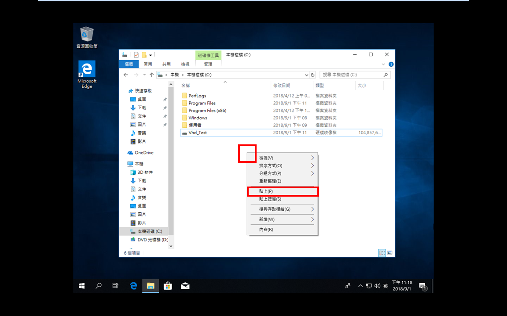Click the new folder icon in title bar
Image resolution: width=507 pixels, height=316 pixels.
pos(144,55)
